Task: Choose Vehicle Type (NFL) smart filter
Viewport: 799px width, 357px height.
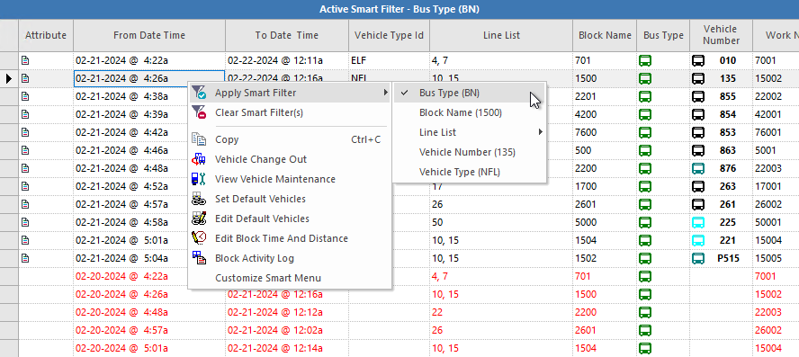Action: coord(470,172)
